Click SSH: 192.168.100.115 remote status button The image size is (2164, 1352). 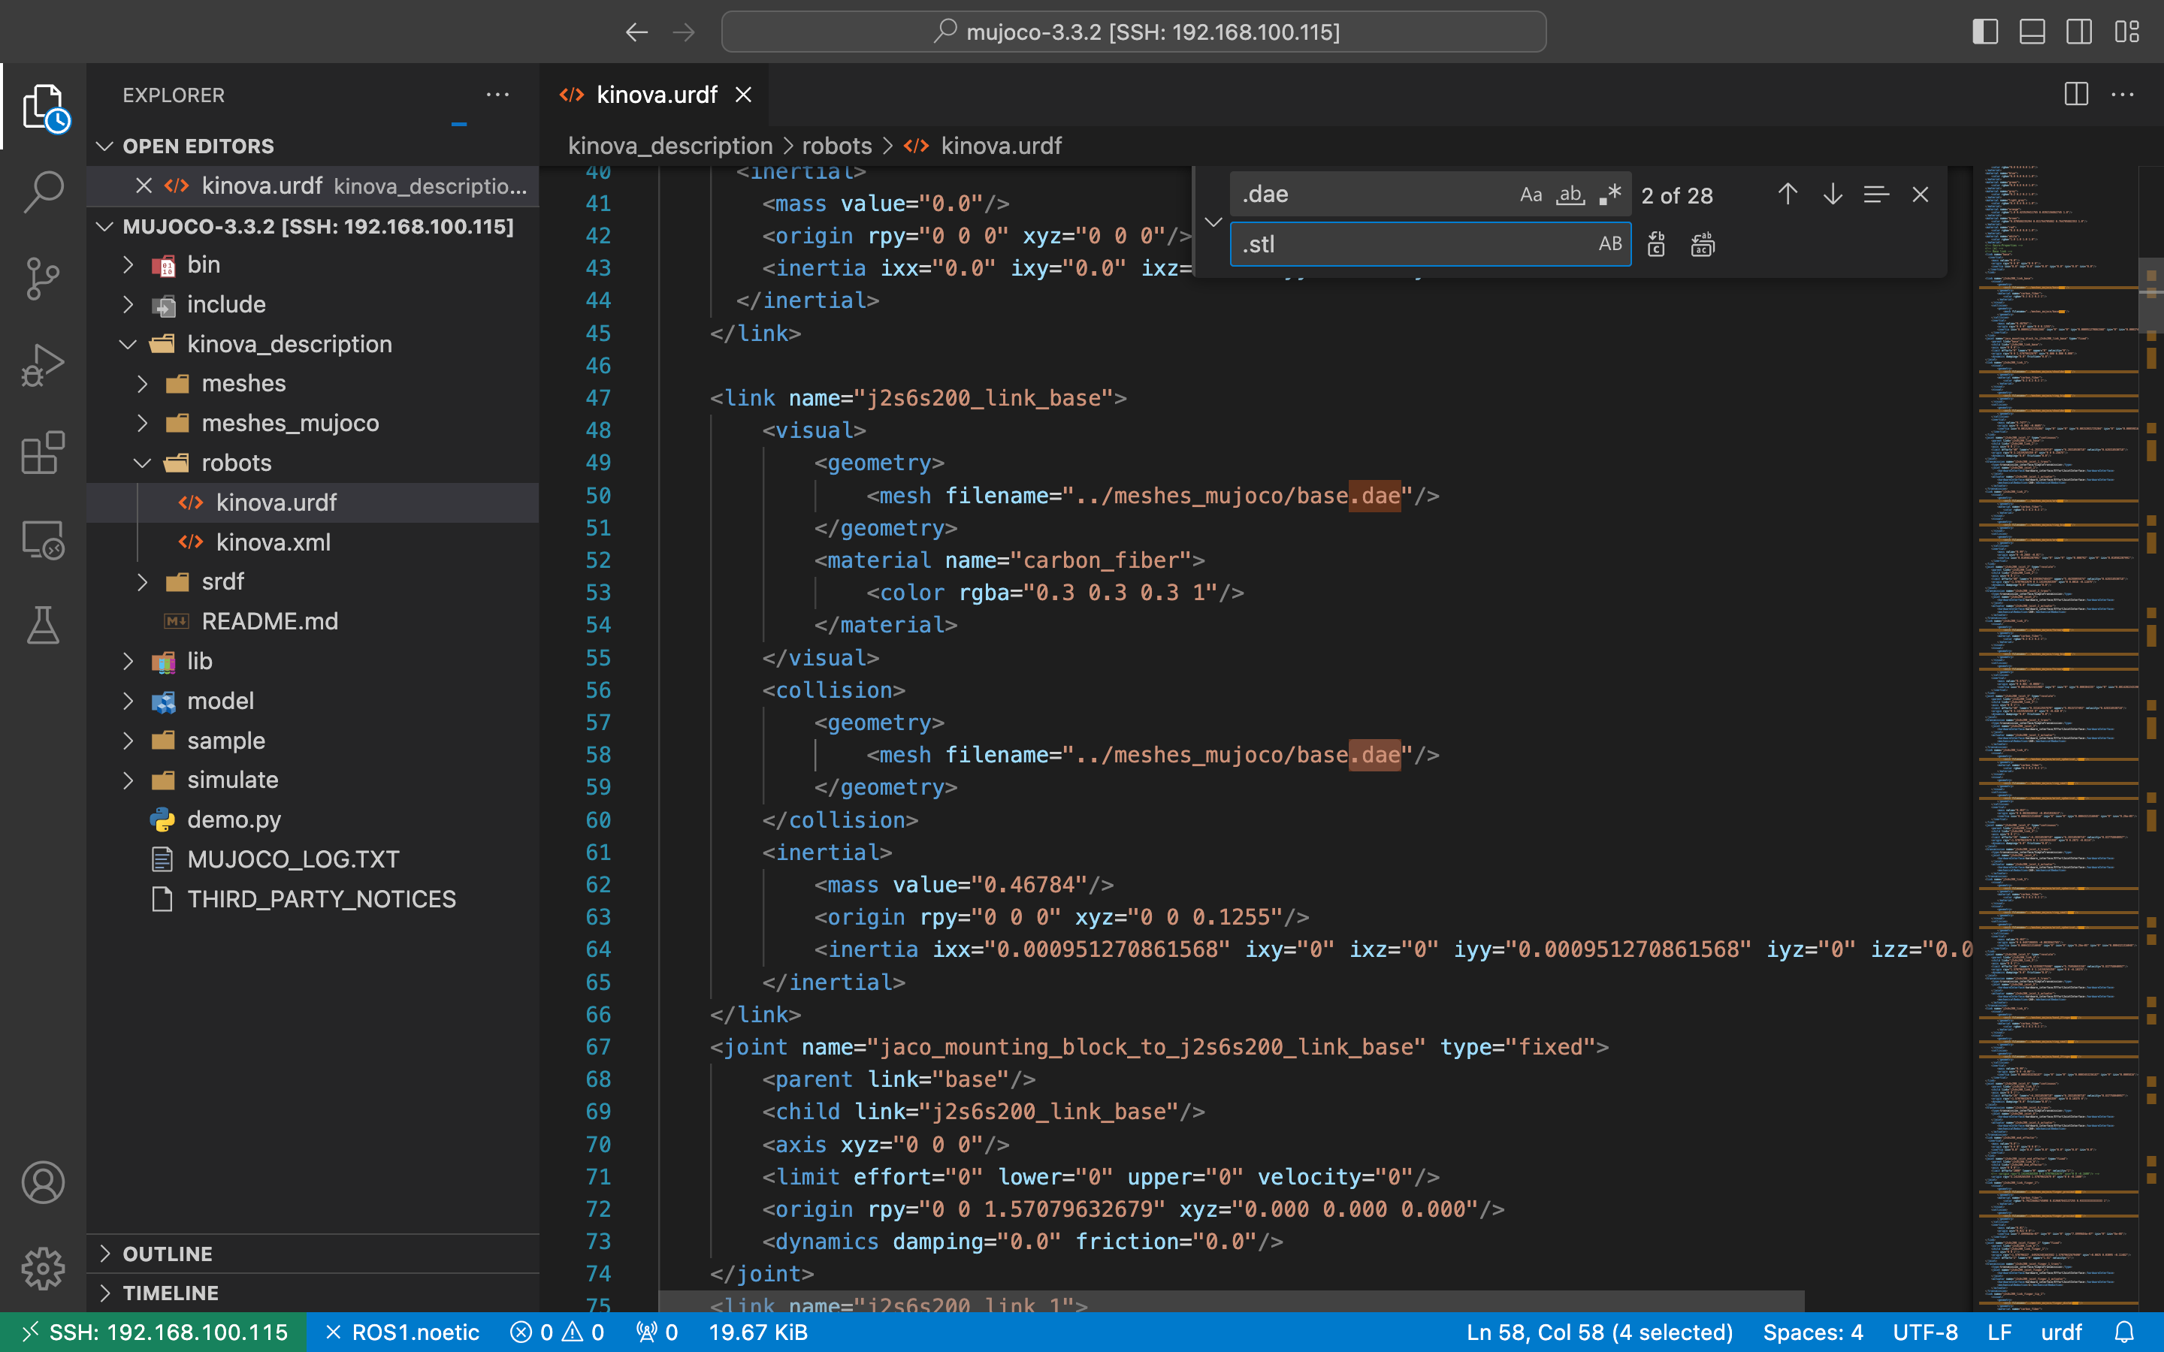(x=154, y=1332)
